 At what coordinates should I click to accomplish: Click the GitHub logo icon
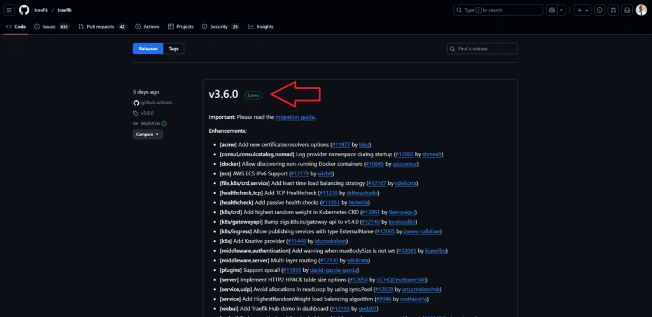pos(24,10)
